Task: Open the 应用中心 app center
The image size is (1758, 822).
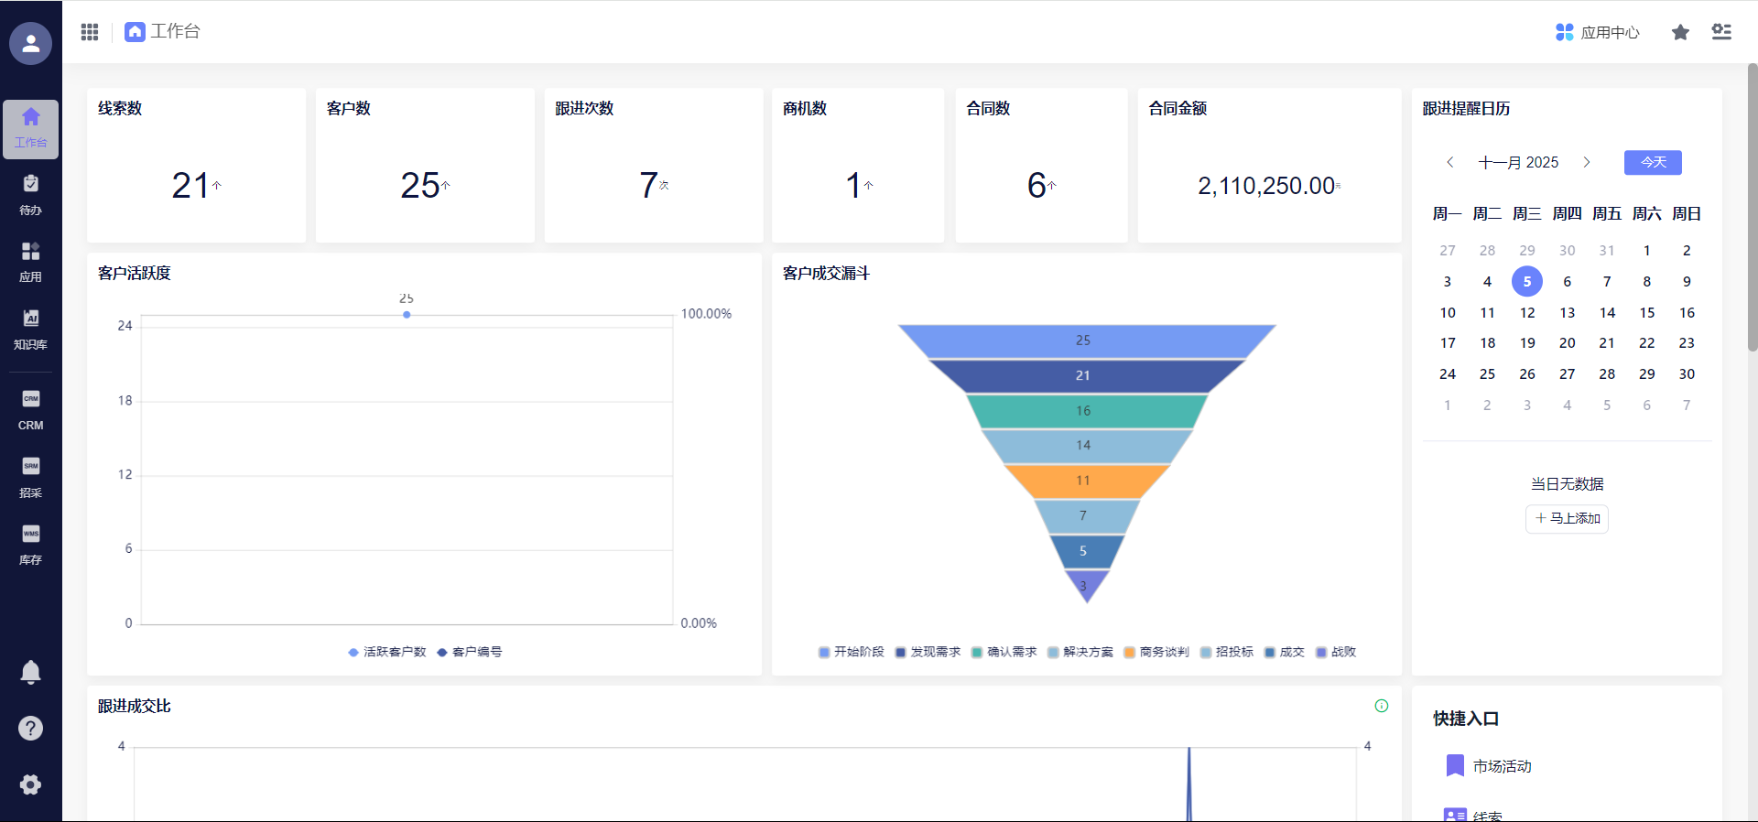Action: pyautogui.click(x=1598, y=32)
